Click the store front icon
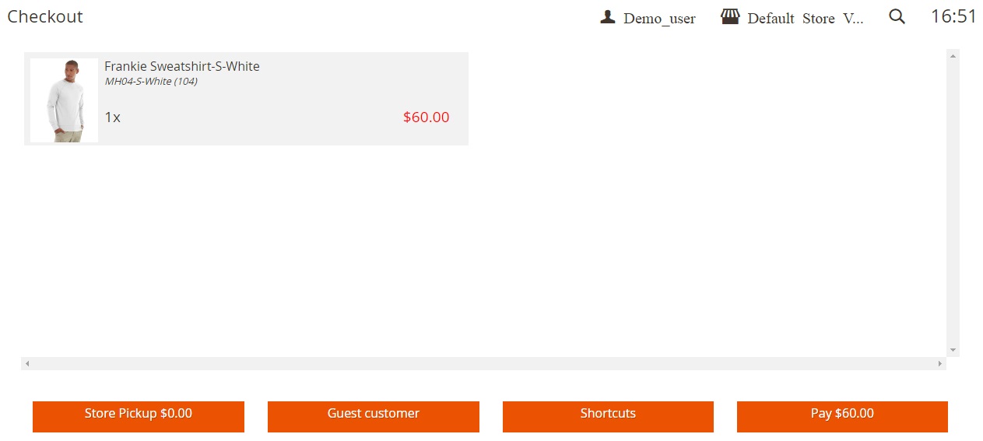 [730, 17]
